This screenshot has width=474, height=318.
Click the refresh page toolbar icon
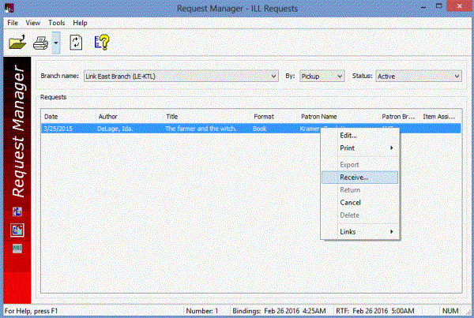pos(77,43)
